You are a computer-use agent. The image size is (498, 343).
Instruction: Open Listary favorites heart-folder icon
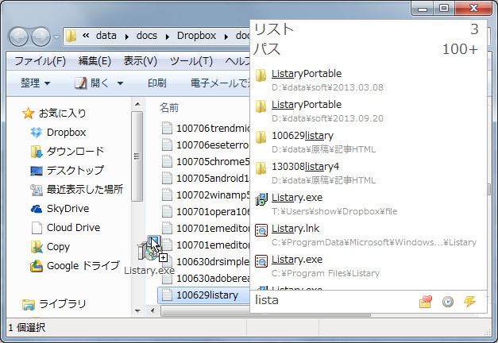[x=426, y=302]
